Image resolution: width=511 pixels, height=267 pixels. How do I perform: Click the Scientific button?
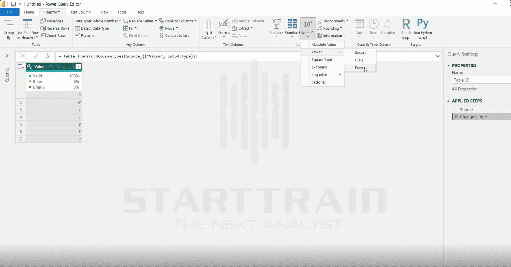308,29
